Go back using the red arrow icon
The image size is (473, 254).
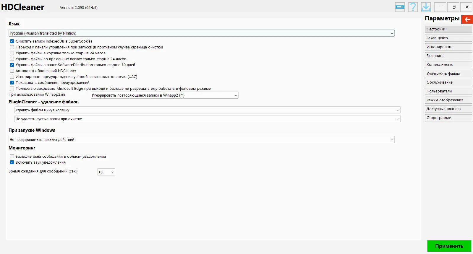[467, 19]
